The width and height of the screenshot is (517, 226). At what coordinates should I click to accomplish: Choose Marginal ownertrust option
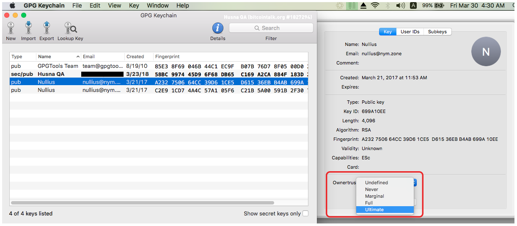(x=385, y=196)
